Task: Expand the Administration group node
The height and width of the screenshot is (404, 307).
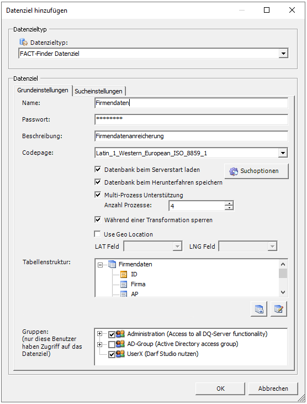Action: click(99, 334)
